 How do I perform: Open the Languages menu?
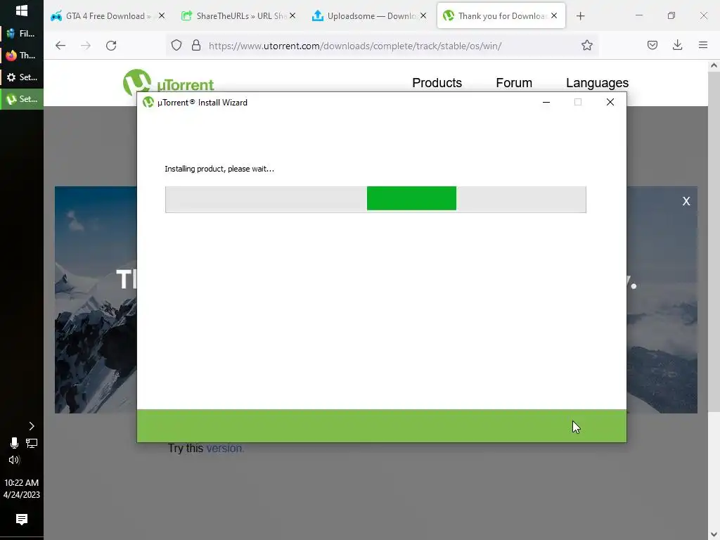(597, 83)
